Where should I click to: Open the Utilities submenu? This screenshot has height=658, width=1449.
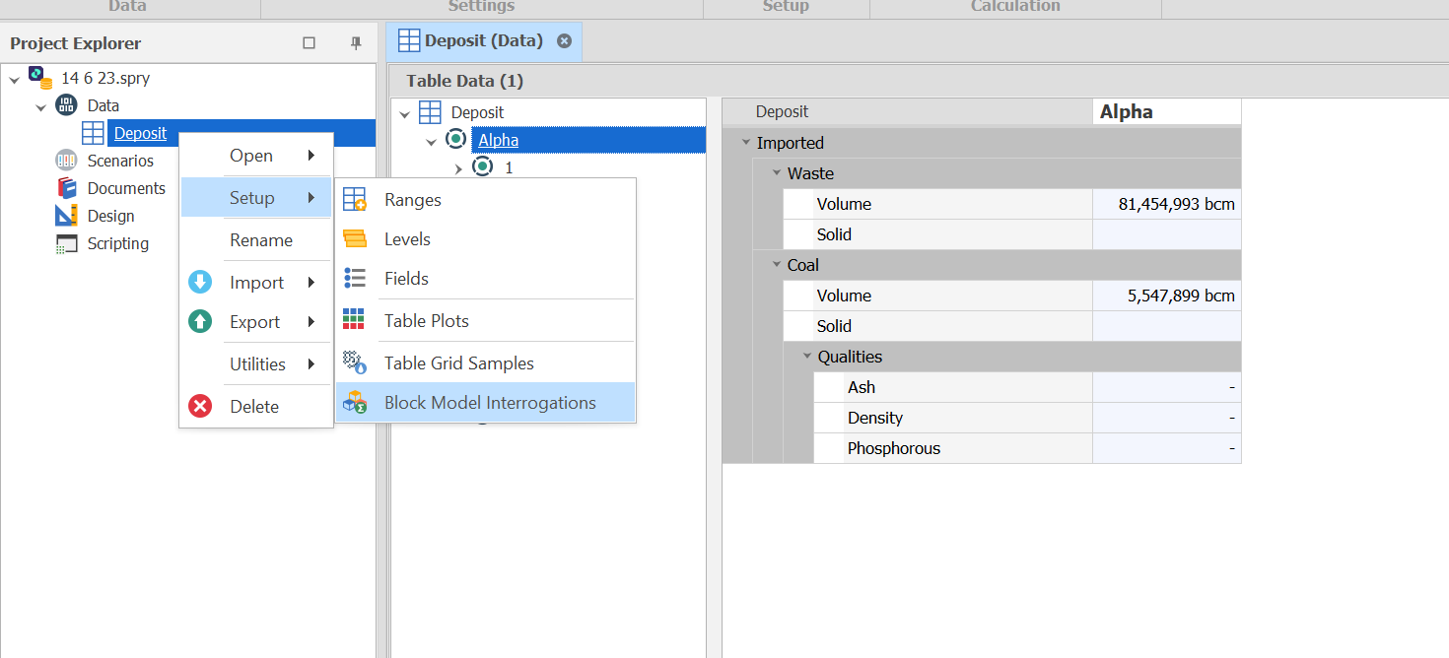pyautogui.click(x=257, y=364)
